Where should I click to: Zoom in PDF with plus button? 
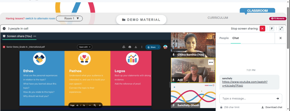coord(100,105)
